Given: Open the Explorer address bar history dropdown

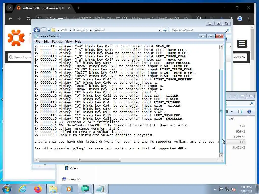Looking at the screenshot, I should point(159,30).
